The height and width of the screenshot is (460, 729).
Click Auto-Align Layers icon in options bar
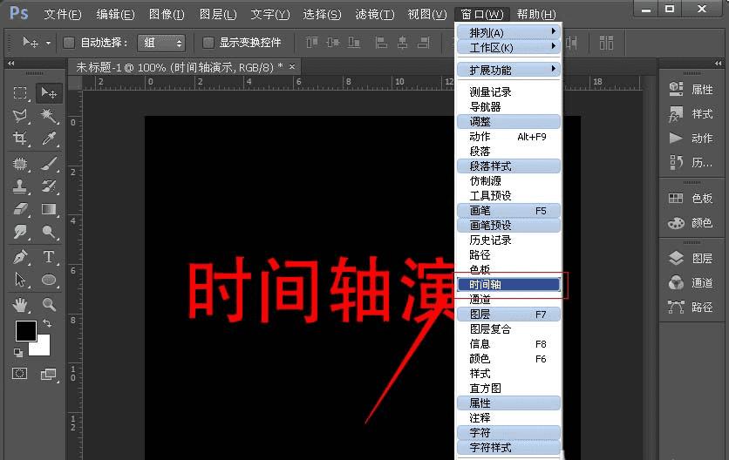pos(606,43)
